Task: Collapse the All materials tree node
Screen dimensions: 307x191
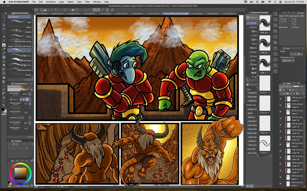Action: [x=248, y=23]
